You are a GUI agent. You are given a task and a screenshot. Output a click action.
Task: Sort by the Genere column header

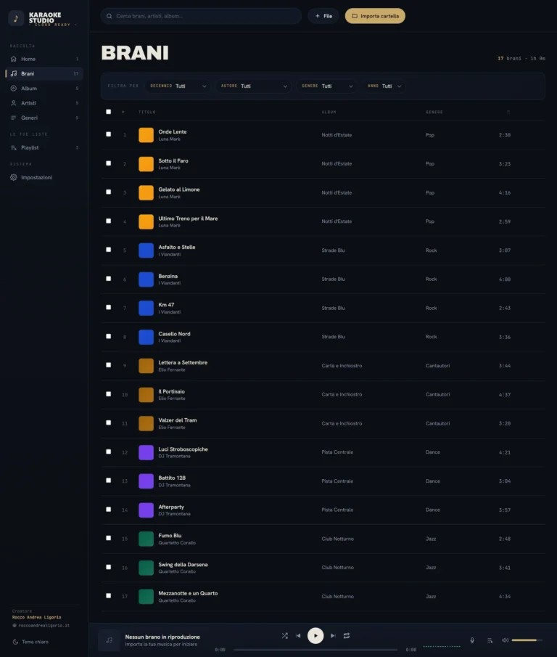434,112
